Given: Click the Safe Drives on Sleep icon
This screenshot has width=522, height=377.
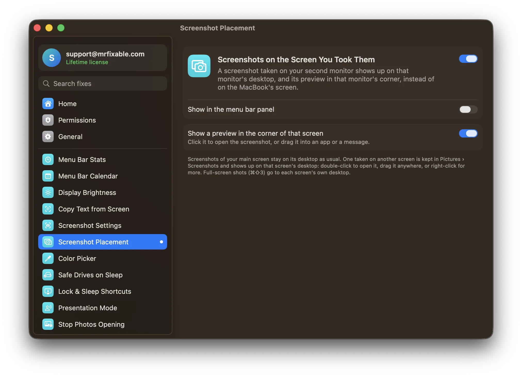Looking at the screenshot, I should 48,275.
